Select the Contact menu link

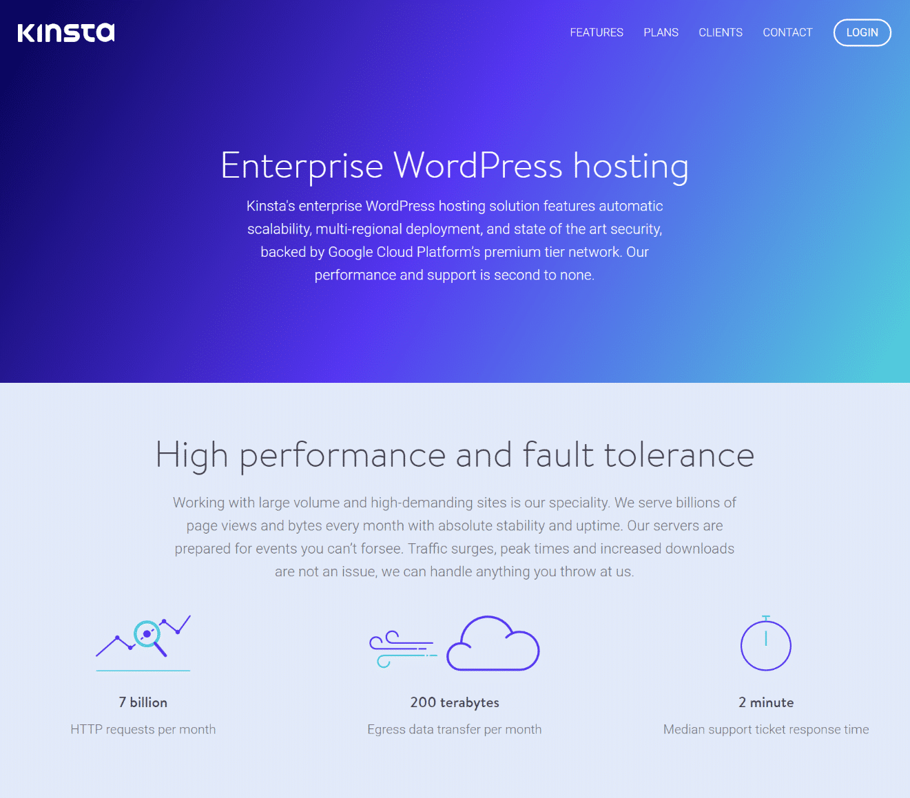click(x=787, y=32)
